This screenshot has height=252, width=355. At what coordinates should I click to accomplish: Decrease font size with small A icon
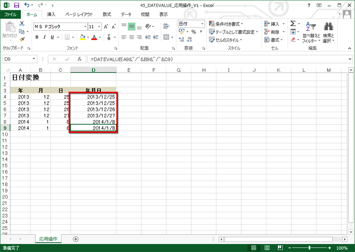[x=114, y=26]
